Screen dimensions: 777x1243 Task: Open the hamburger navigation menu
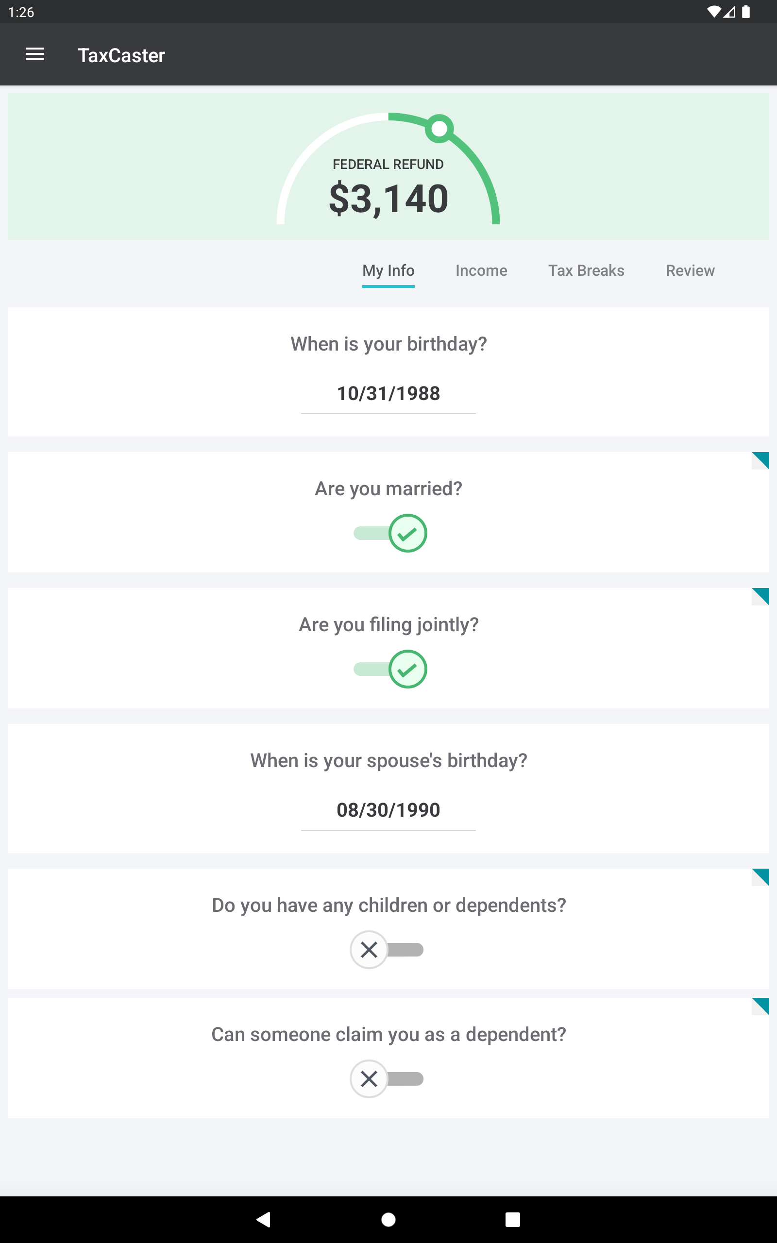pos(35,54)
